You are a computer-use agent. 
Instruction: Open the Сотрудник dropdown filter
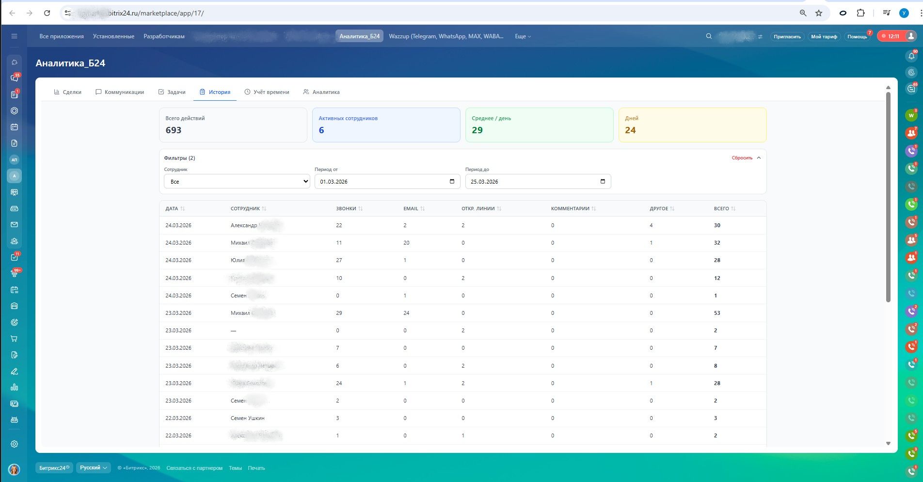pos(237,182)
